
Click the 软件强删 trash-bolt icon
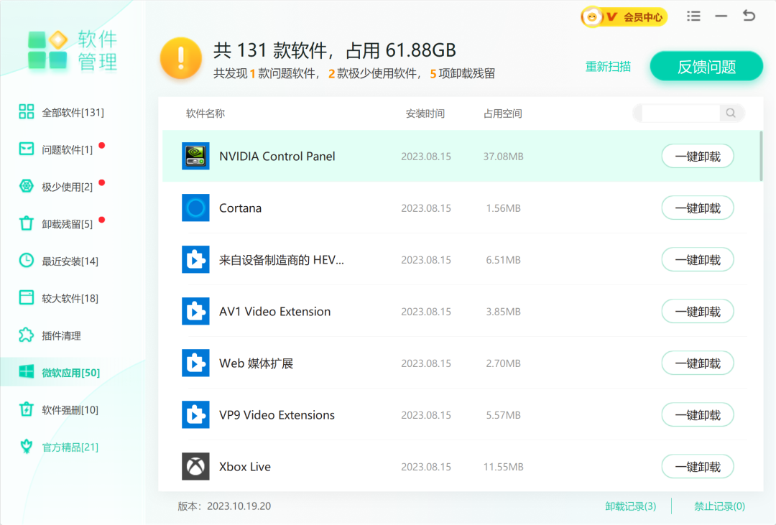click(x=27, y=409)
